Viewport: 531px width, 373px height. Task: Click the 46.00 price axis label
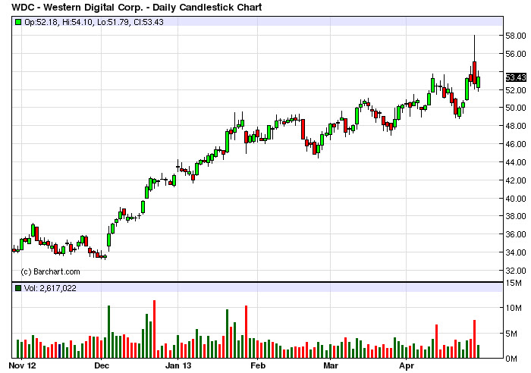pos(515,144)
